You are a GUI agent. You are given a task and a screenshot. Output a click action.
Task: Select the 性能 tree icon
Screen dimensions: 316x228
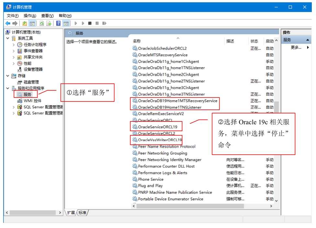pos(19,64)
